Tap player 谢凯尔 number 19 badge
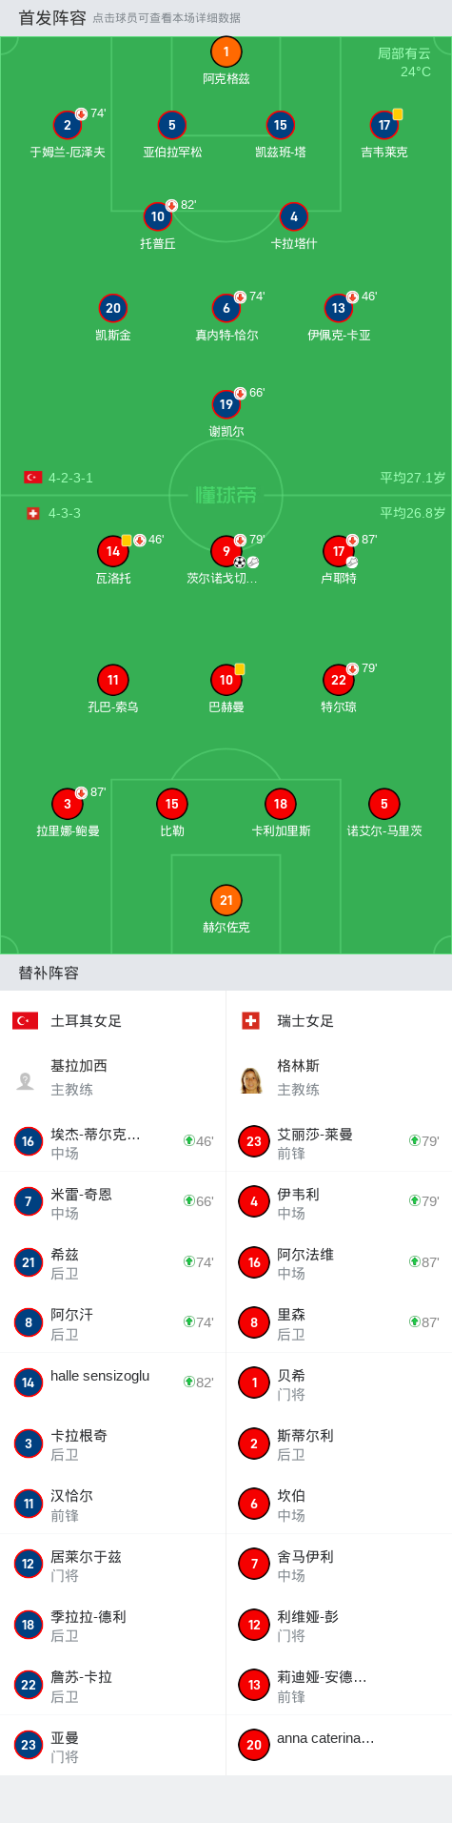 coord(226,404)
